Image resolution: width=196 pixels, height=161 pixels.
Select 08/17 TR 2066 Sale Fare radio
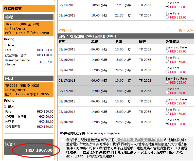click(167, 93)
